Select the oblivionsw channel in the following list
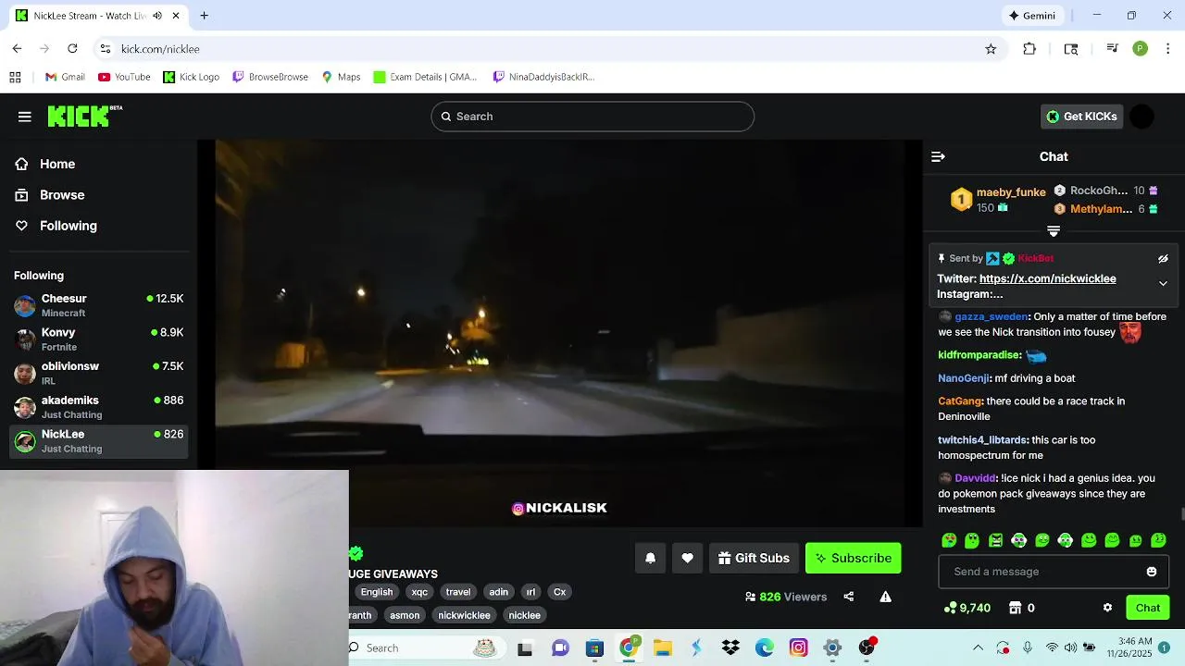The image size is (1185, 666). pyautogui.click(x=98, y=373)
